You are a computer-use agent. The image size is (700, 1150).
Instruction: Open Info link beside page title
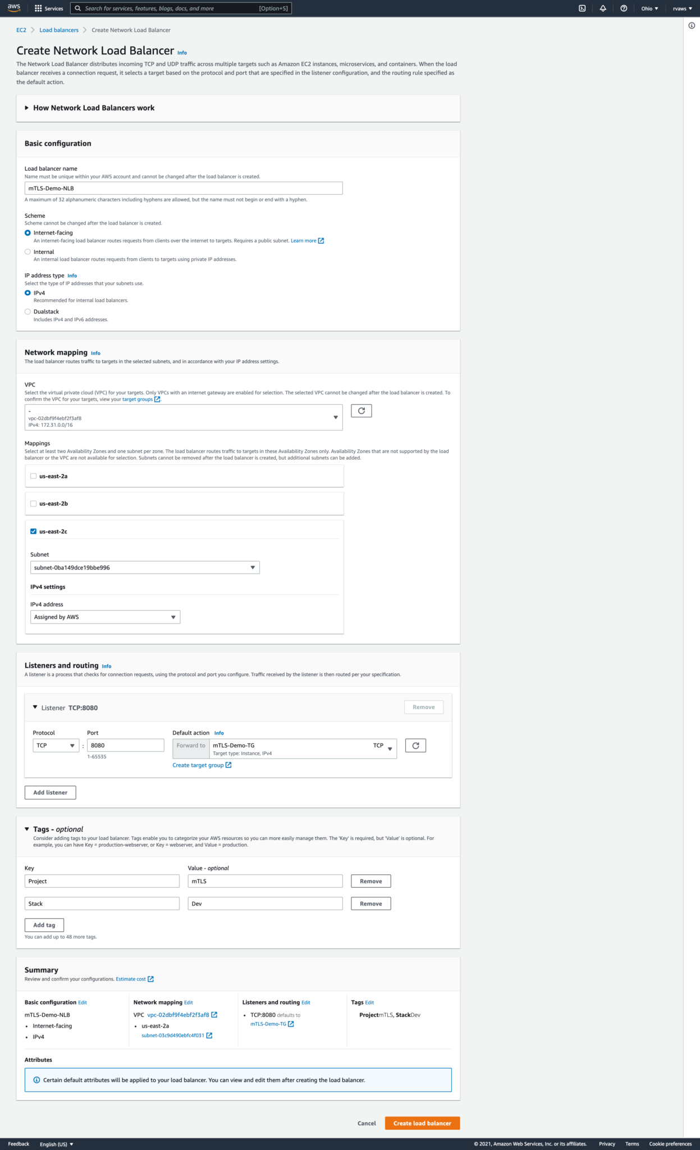tap(182, 53)
